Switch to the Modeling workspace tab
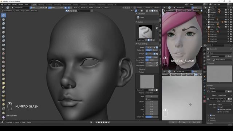Viewport: 233px width, 131px height. click(41, 5)
